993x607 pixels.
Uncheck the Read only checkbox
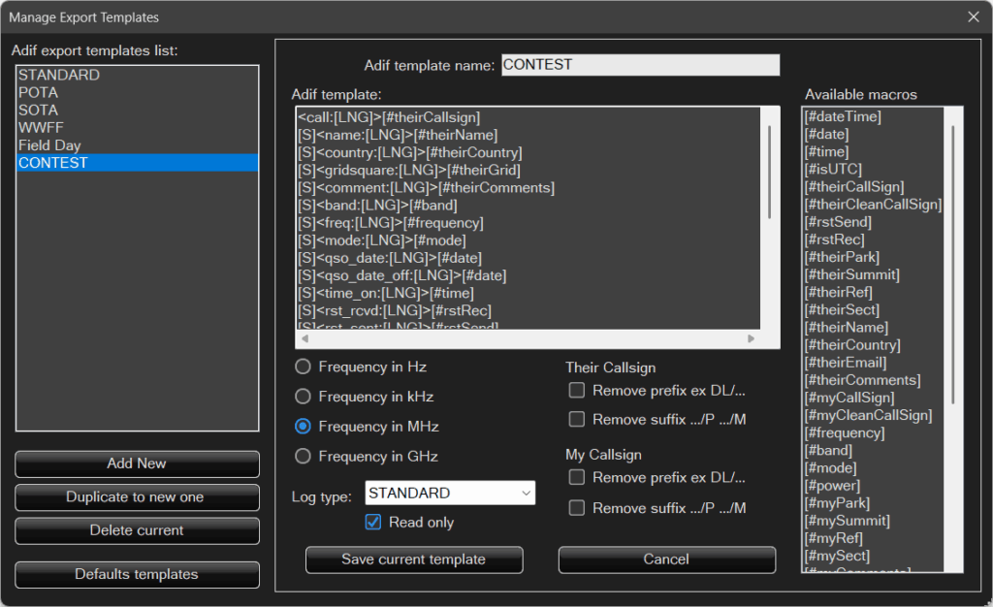[373, 522]
